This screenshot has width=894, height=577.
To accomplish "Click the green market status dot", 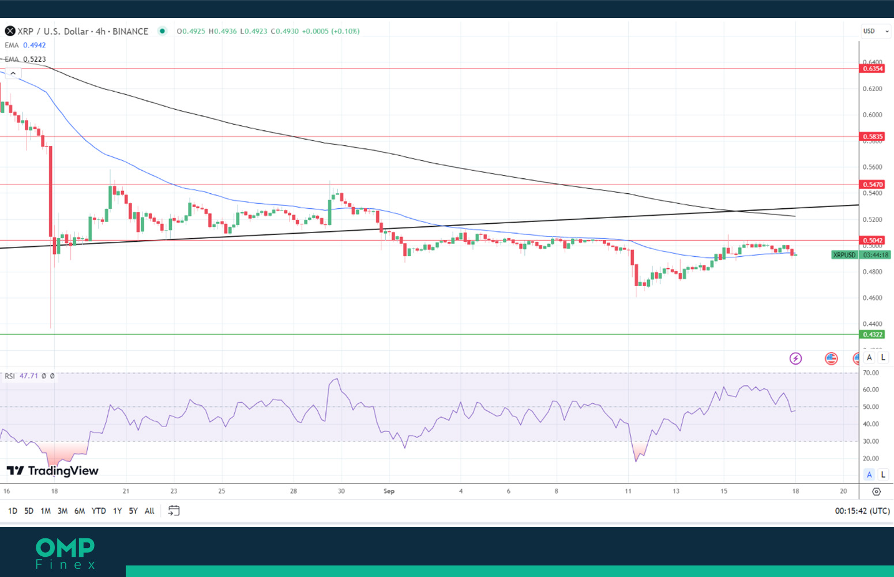I will pyautogui.click(x=162, y=31).
